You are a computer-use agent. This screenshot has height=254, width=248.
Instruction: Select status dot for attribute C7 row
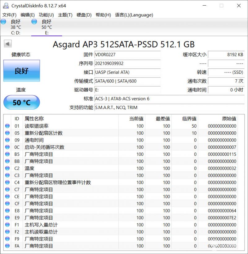click(7, 189)
